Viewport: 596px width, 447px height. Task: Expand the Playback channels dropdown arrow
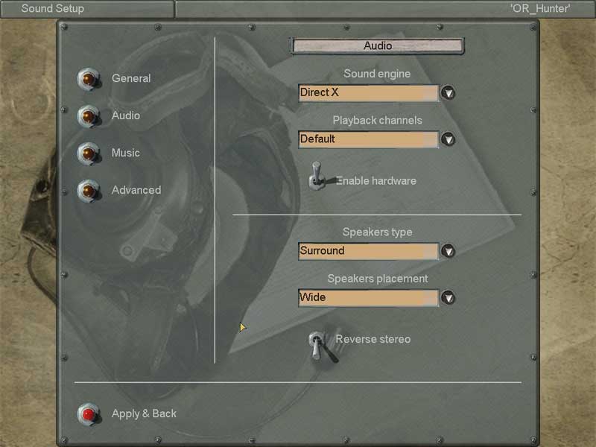click(448, 139)
